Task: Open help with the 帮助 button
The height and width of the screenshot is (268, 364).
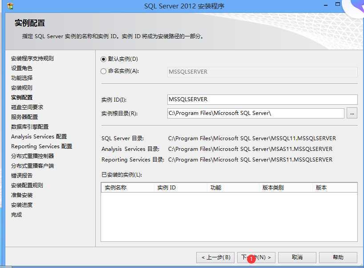Action: [x=338, y=257]
